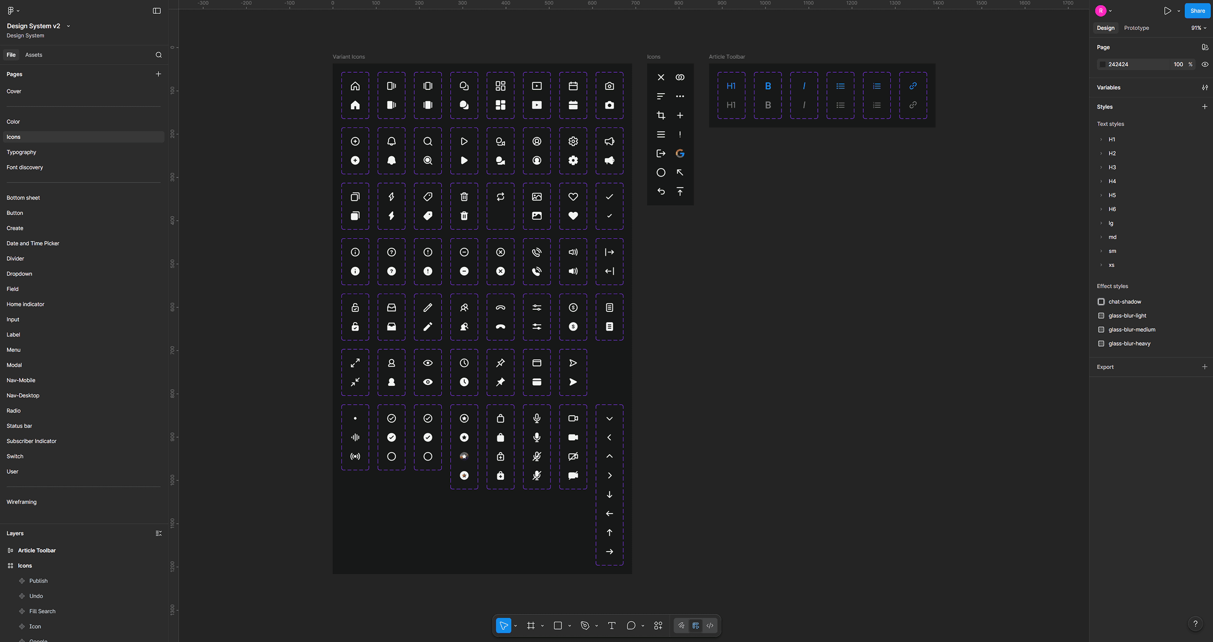The image size is (1213, 642).
Task: Select the Pen tool in bottom toolbar
Action: tap(585, 625)
